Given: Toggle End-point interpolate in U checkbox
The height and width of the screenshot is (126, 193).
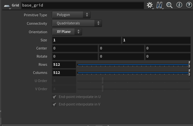Looking at the screenshot, I should (x=54, y=97).
